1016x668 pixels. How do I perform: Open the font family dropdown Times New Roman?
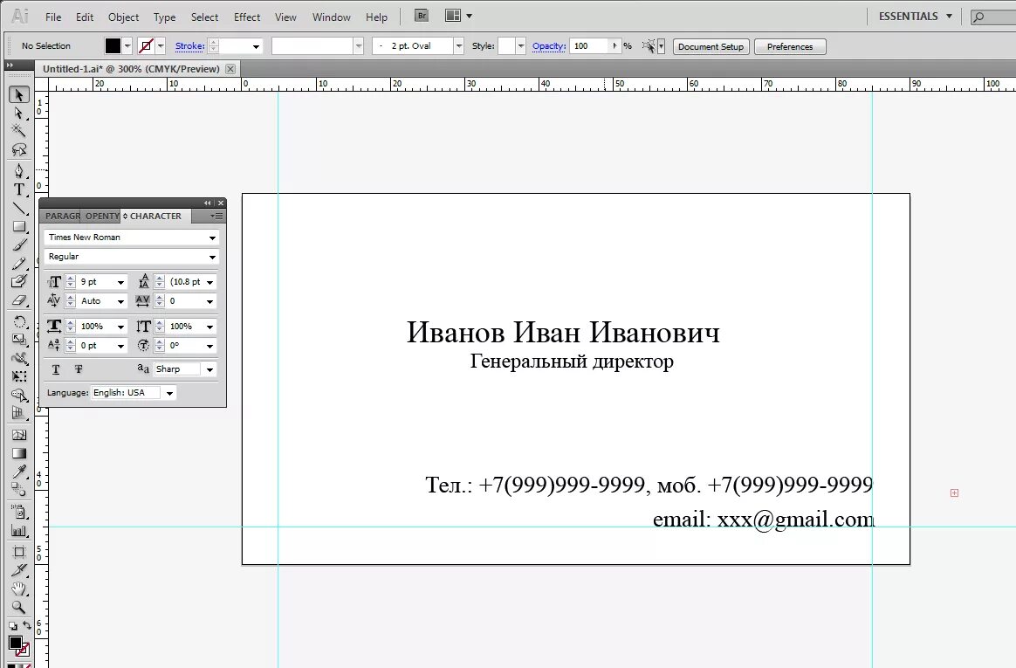(212, 238)
